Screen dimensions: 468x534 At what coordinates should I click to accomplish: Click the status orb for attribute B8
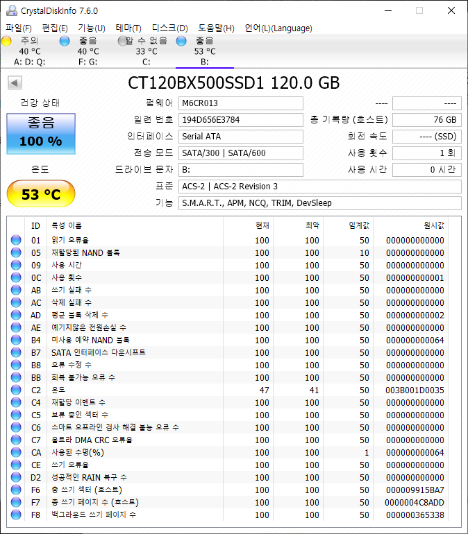(16, 365)
